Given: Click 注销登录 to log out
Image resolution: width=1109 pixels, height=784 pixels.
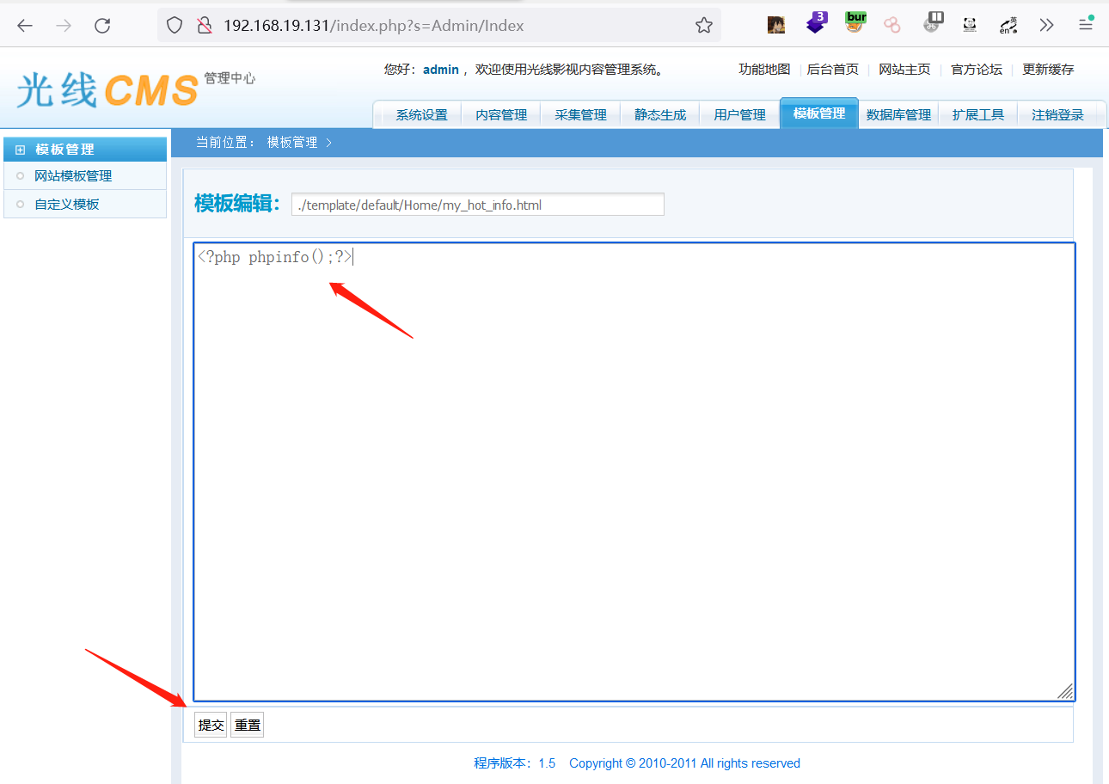Looking at the screenshot, I should (1057, 114).
